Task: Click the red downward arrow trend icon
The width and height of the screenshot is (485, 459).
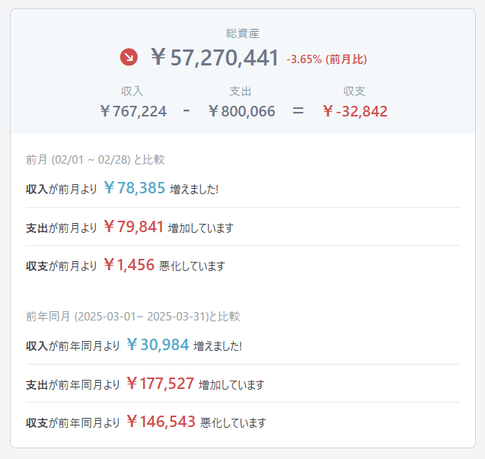Action: [129, 57]
